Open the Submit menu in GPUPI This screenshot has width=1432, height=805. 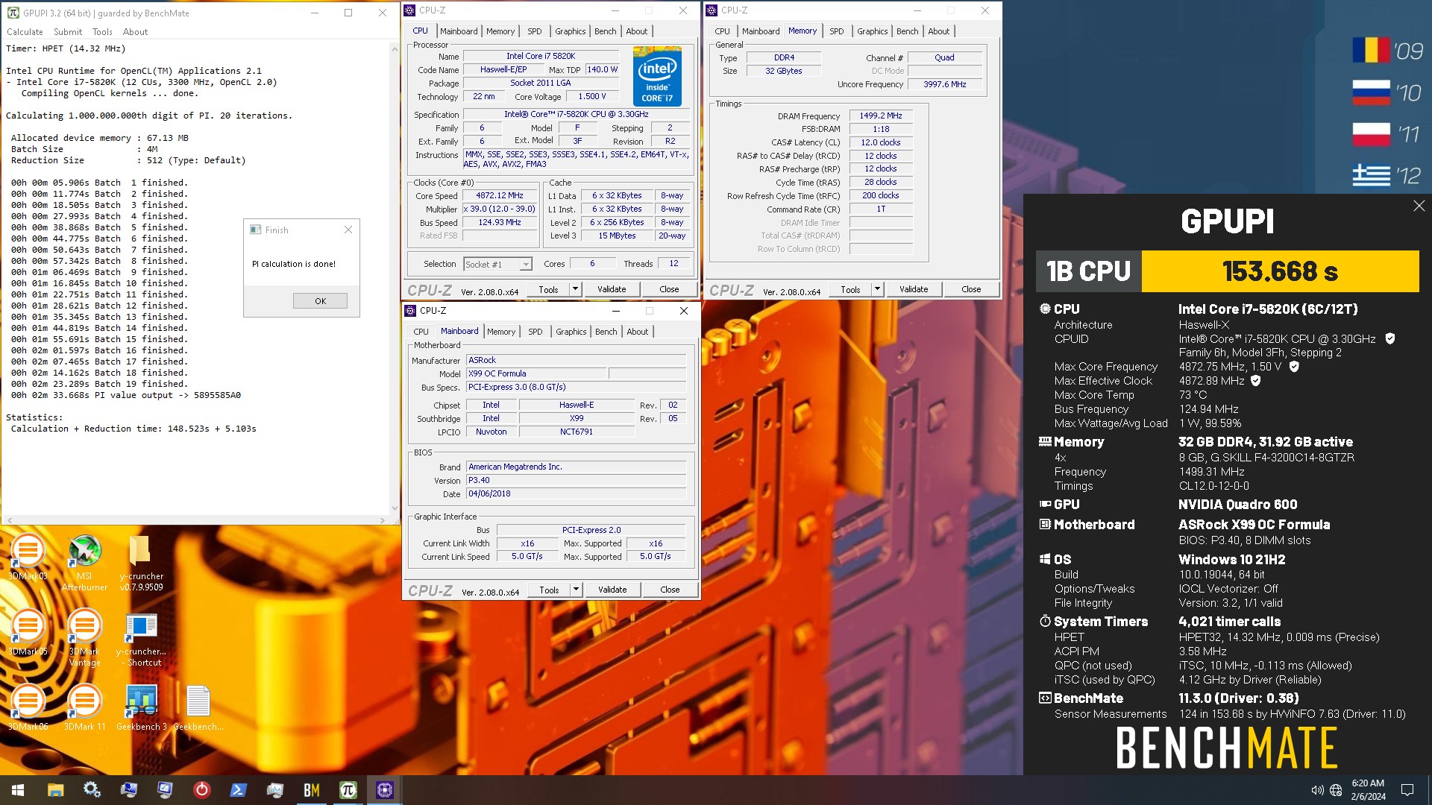click(68, 32)
